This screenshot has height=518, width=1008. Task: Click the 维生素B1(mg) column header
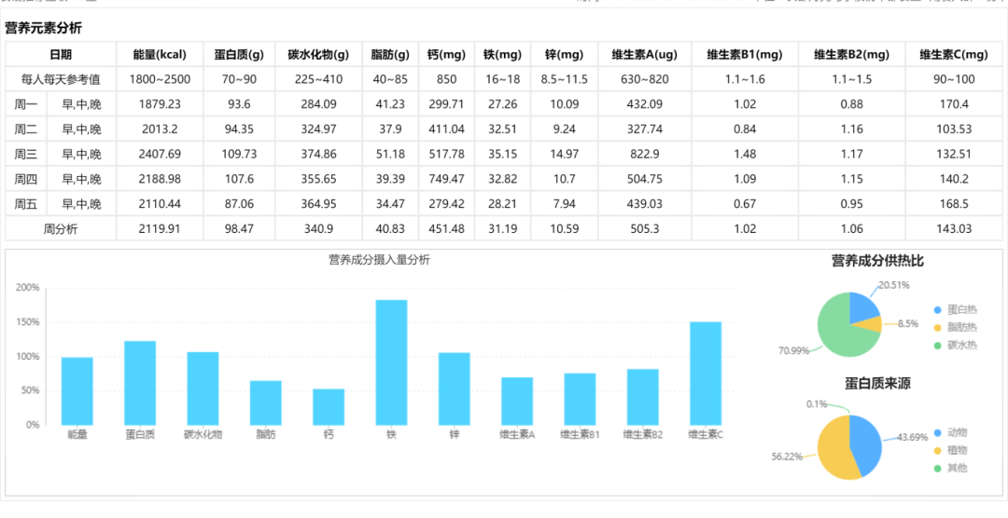(745, 55)
